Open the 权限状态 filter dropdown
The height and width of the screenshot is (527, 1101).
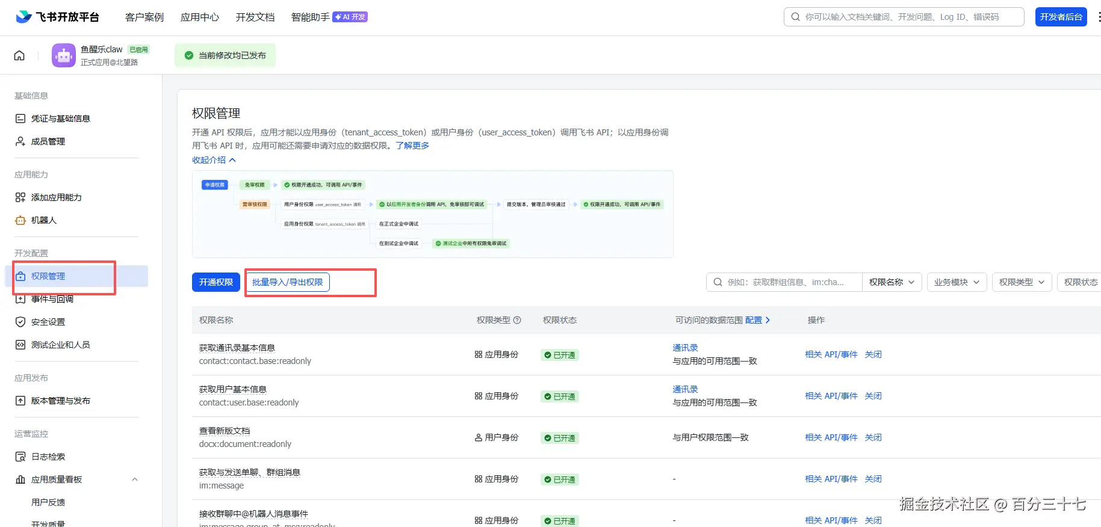[1081, 282]
